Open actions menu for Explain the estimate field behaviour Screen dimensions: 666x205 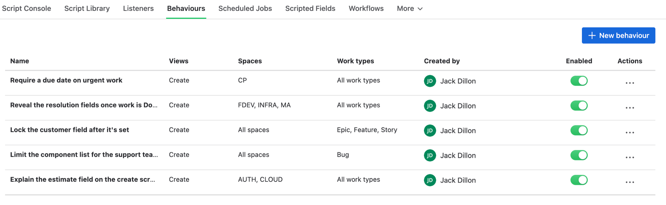click(x=630, y=182)
